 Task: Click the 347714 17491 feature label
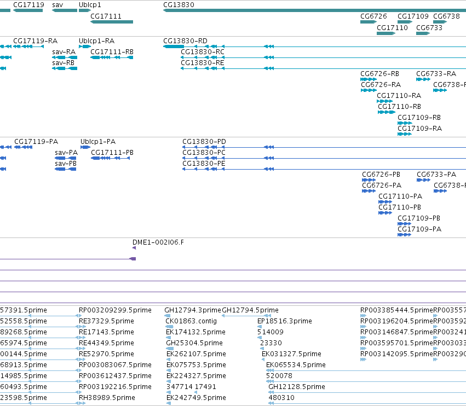[191, 386]
